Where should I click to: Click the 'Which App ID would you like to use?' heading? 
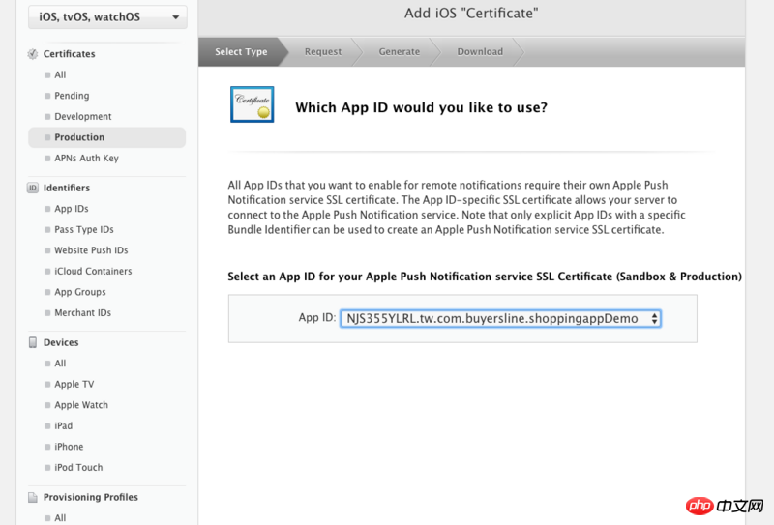[421, 107]
